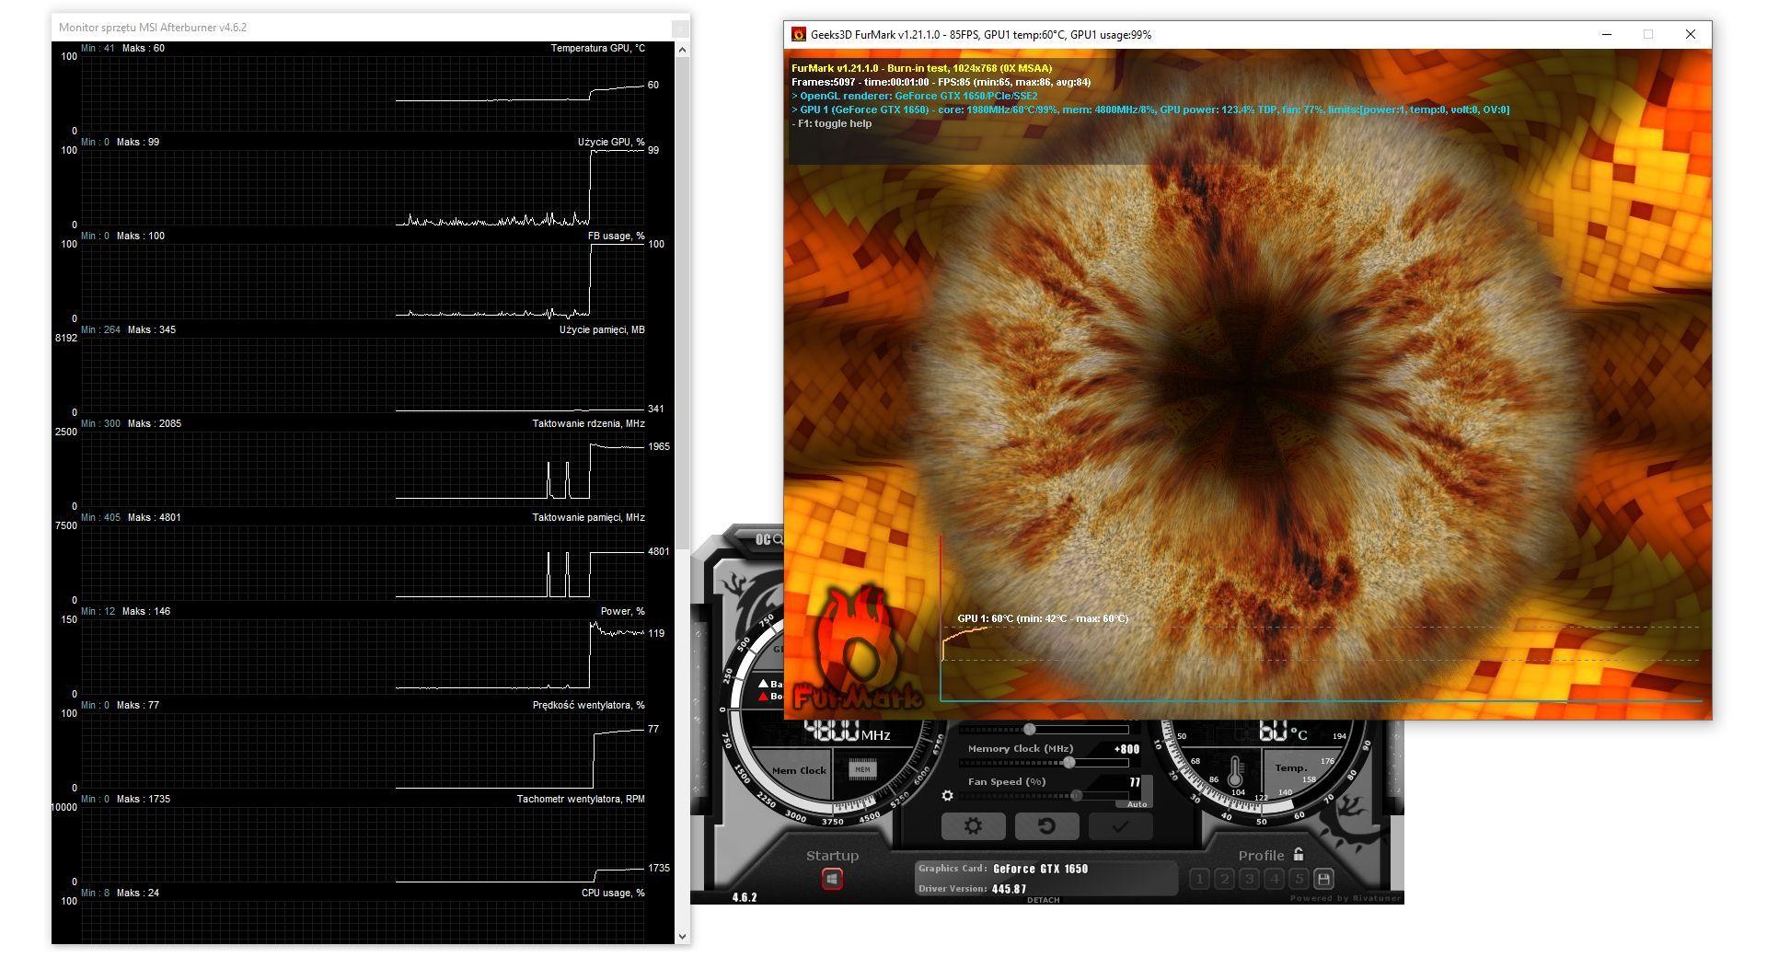This screenshot has height=957, width=1767.
Task: Close the Afterburner hardware monitor window
Action: tap(680, 29)
